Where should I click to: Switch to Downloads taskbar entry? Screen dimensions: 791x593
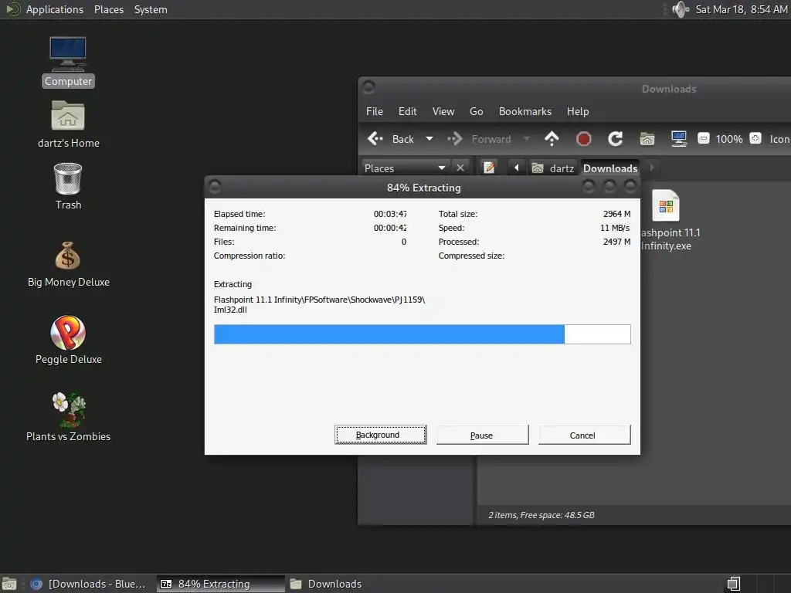(x=327, y=584)
